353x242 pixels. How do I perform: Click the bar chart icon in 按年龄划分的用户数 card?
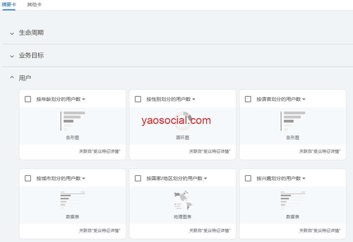click(73, 121)
